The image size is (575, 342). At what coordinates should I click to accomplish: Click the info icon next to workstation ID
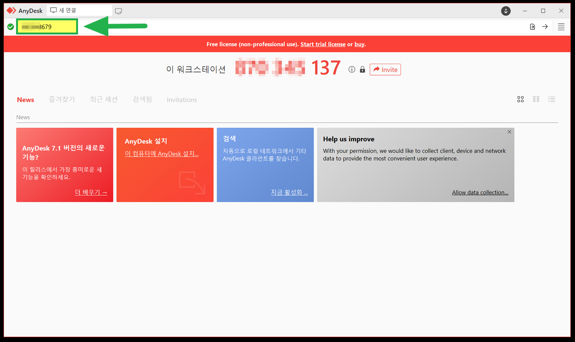click(x=352, y=69)
